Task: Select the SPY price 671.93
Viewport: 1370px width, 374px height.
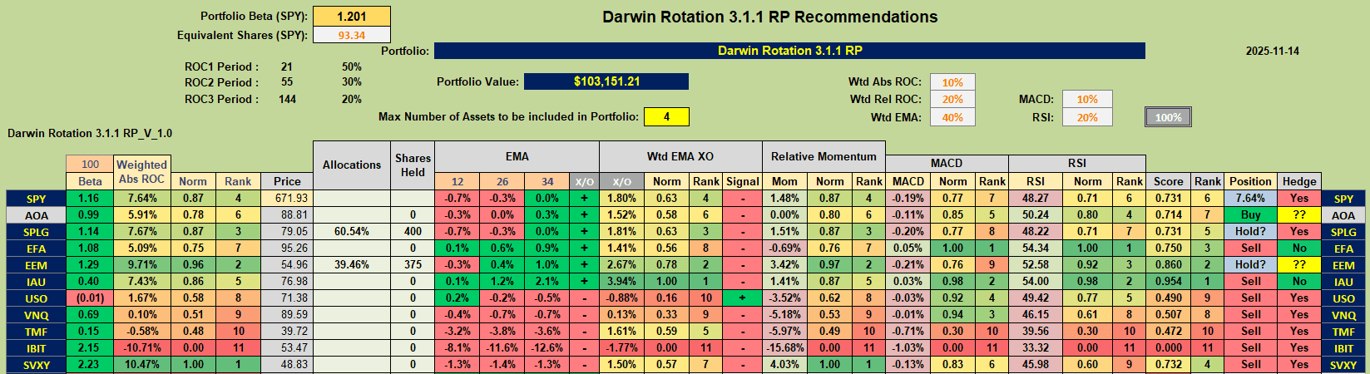Action: (287, 199)
